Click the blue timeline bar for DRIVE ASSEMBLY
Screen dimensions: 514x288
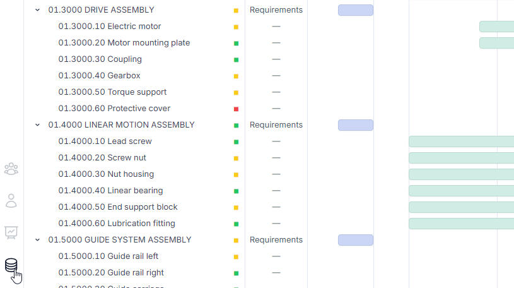355,10
